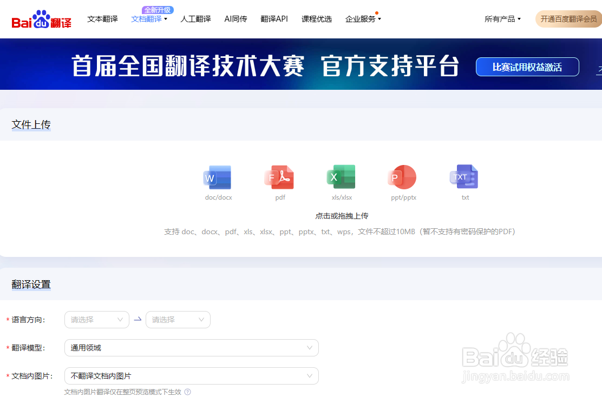Click the 比赛试用权益激活 banner button

(x=527, y=67)
